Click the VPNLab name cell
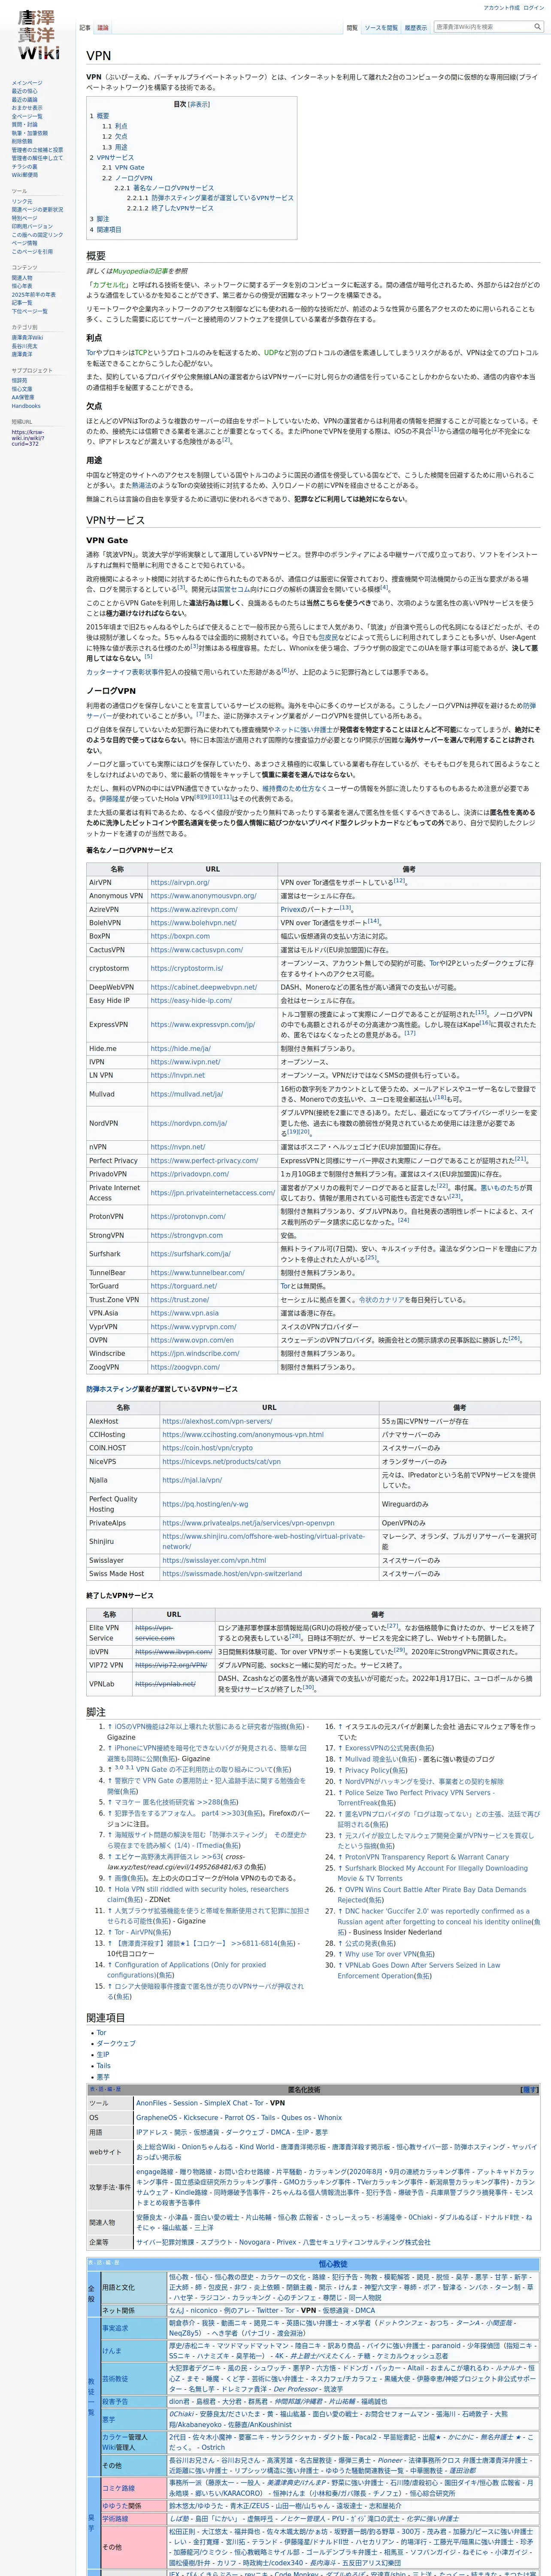551x2576 pixels. 109,1684
